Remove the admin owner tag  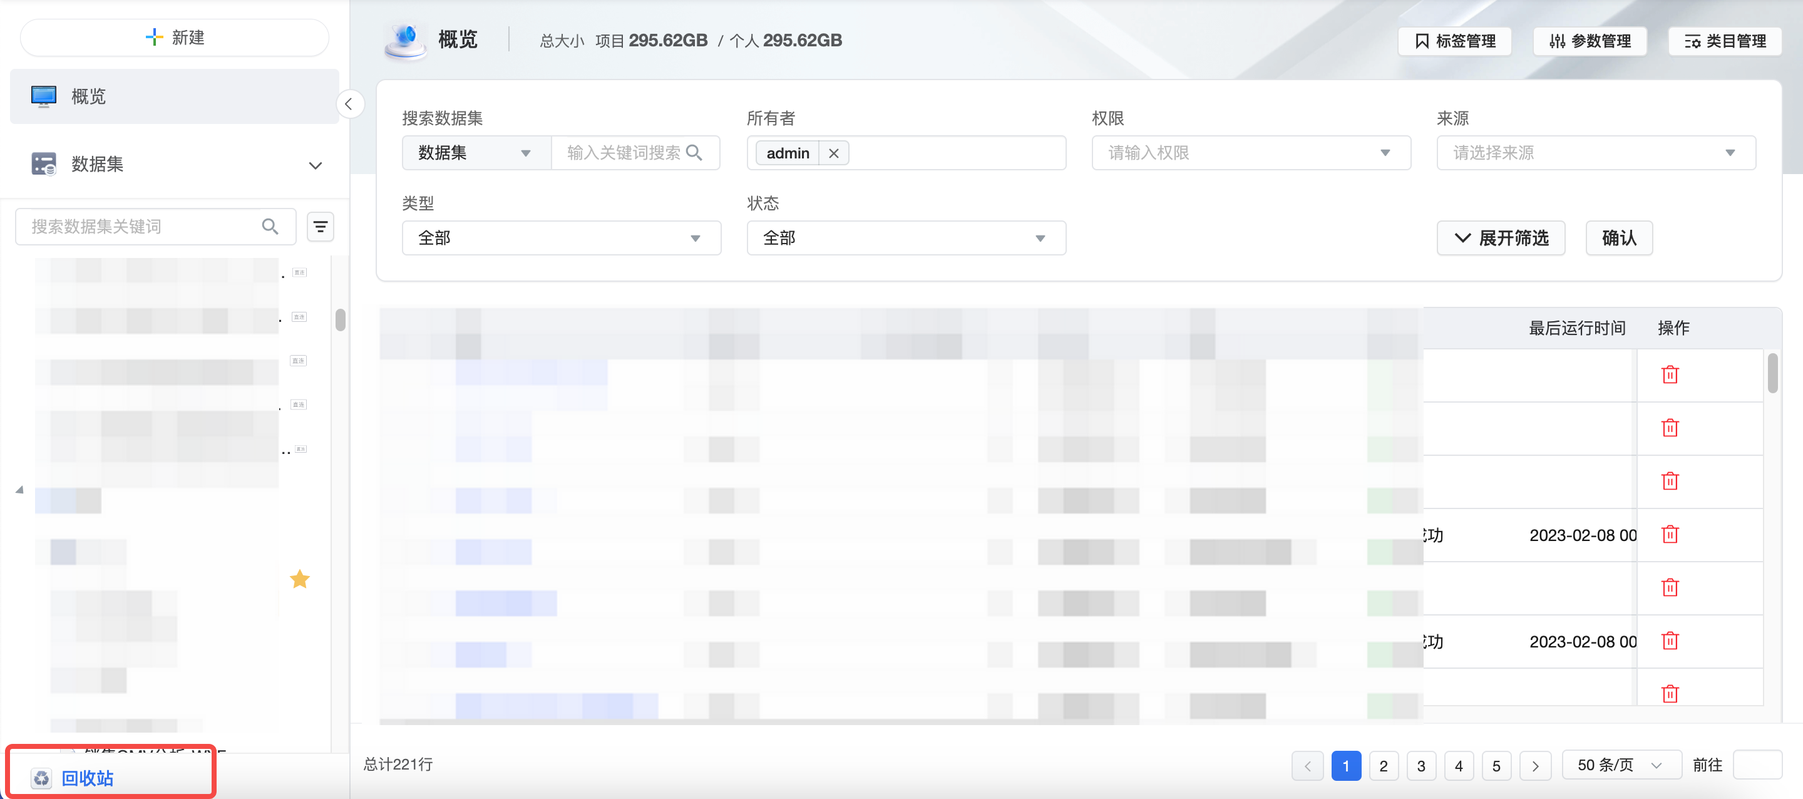coord(833,153)
